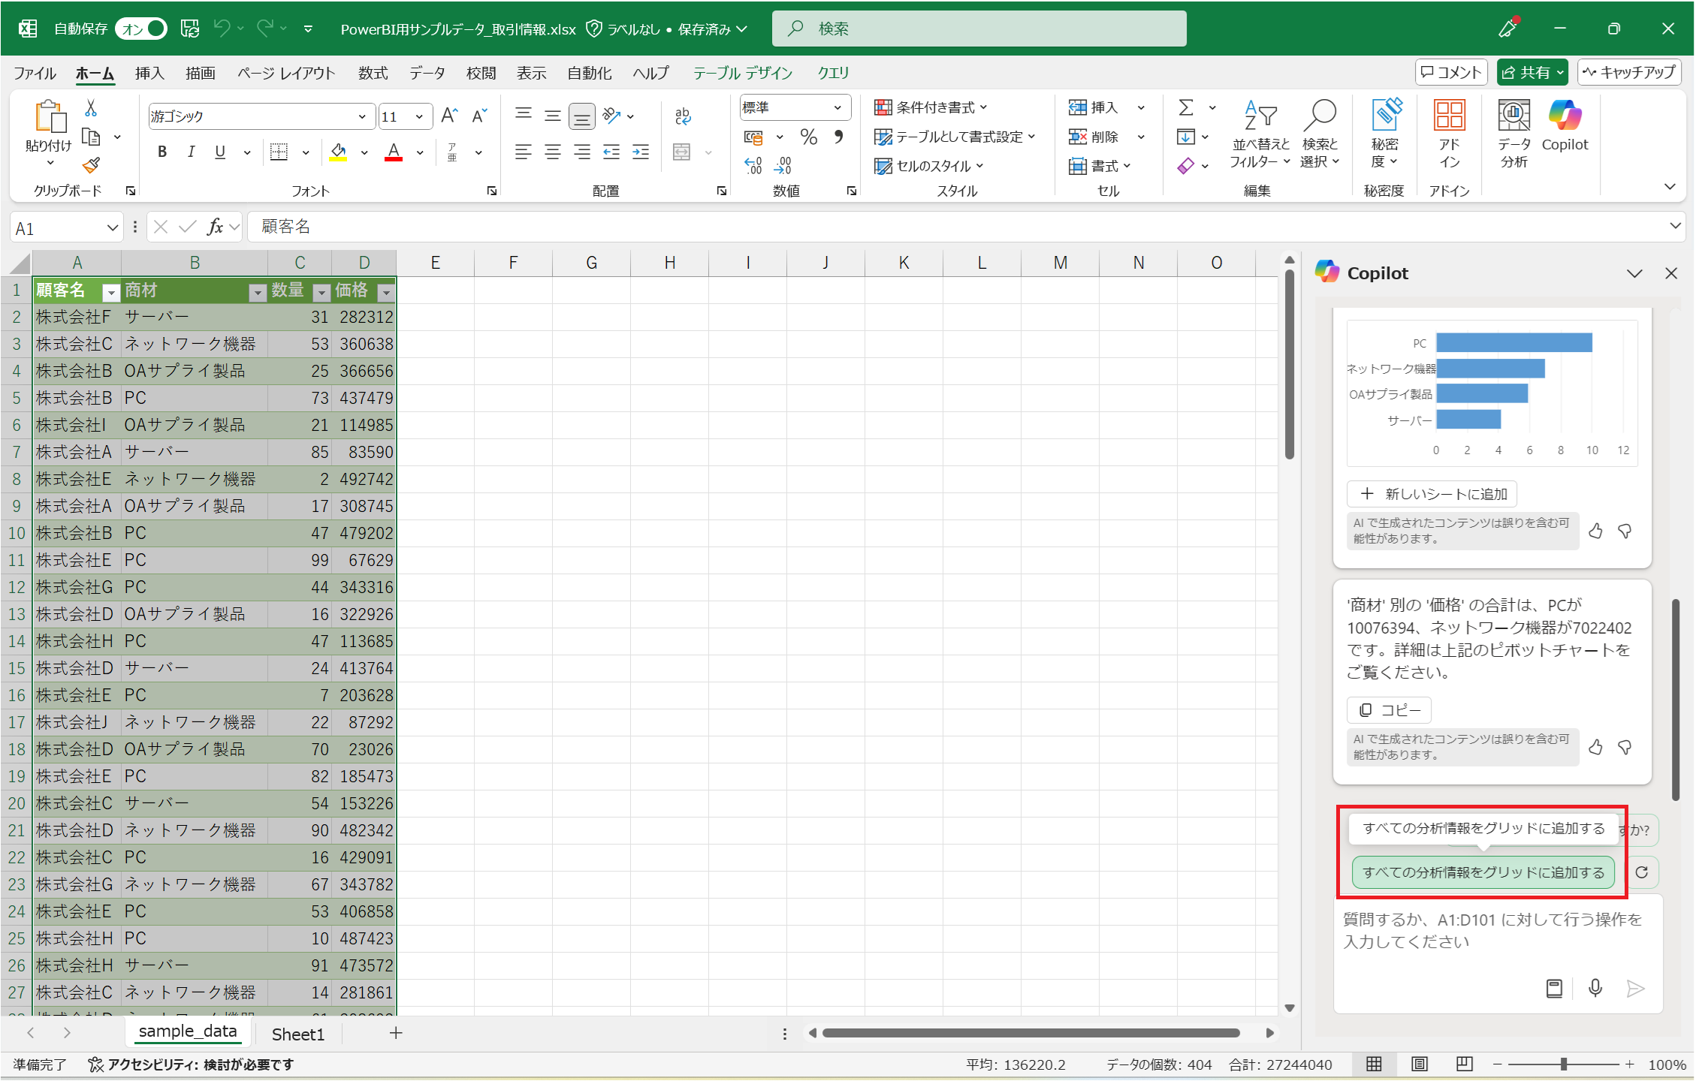1696x1081 pixels.
Task: Switch to the データ ribbon tab
Action: [x=427, y=73]
